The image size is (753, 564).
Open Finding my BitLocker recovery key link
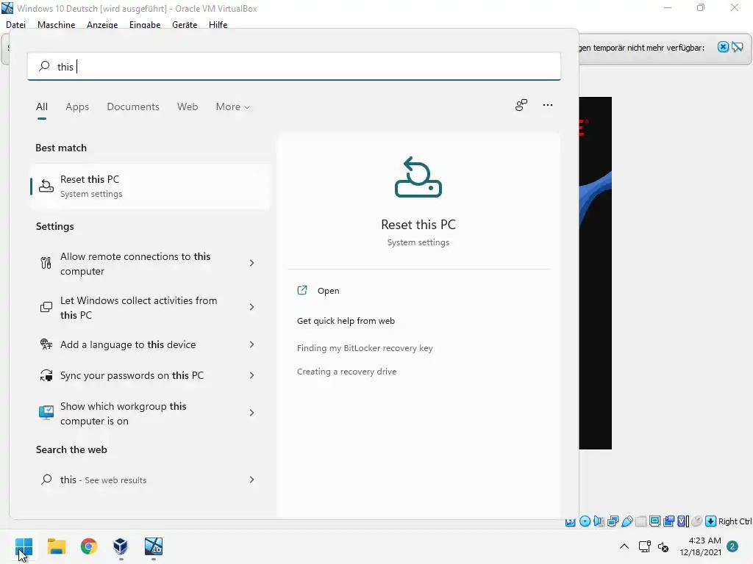pos(365,347)
